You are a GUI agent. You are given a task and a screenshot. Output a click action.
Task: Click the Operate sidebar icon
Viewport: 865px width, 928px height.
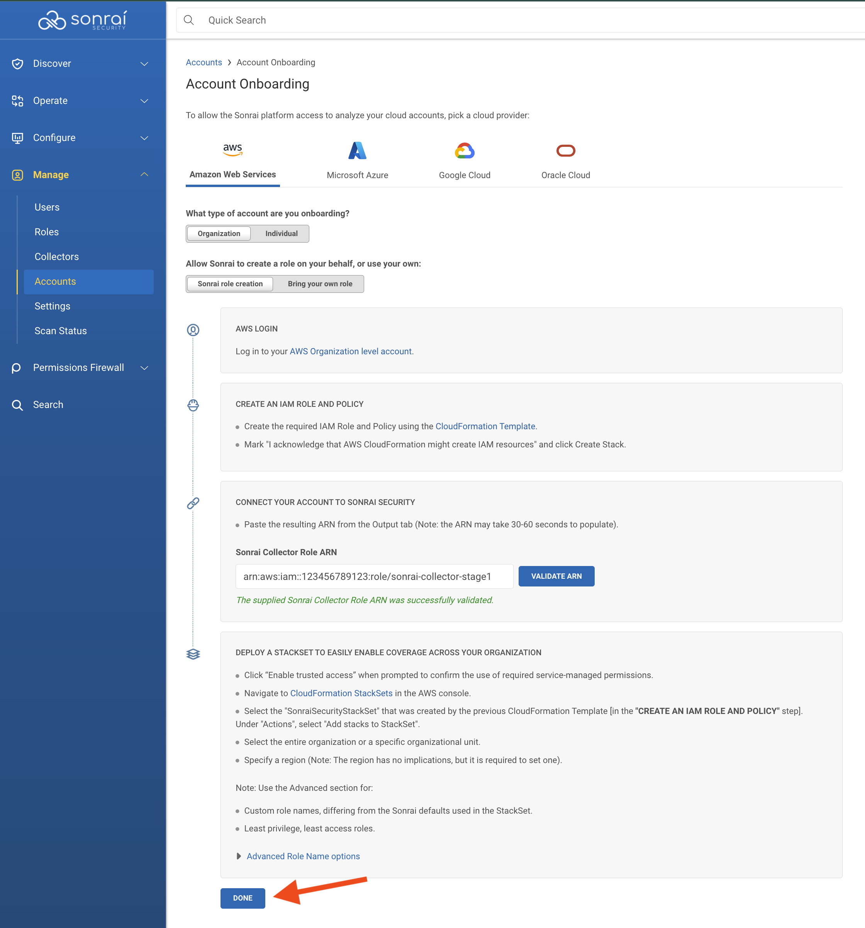[17, 101]
